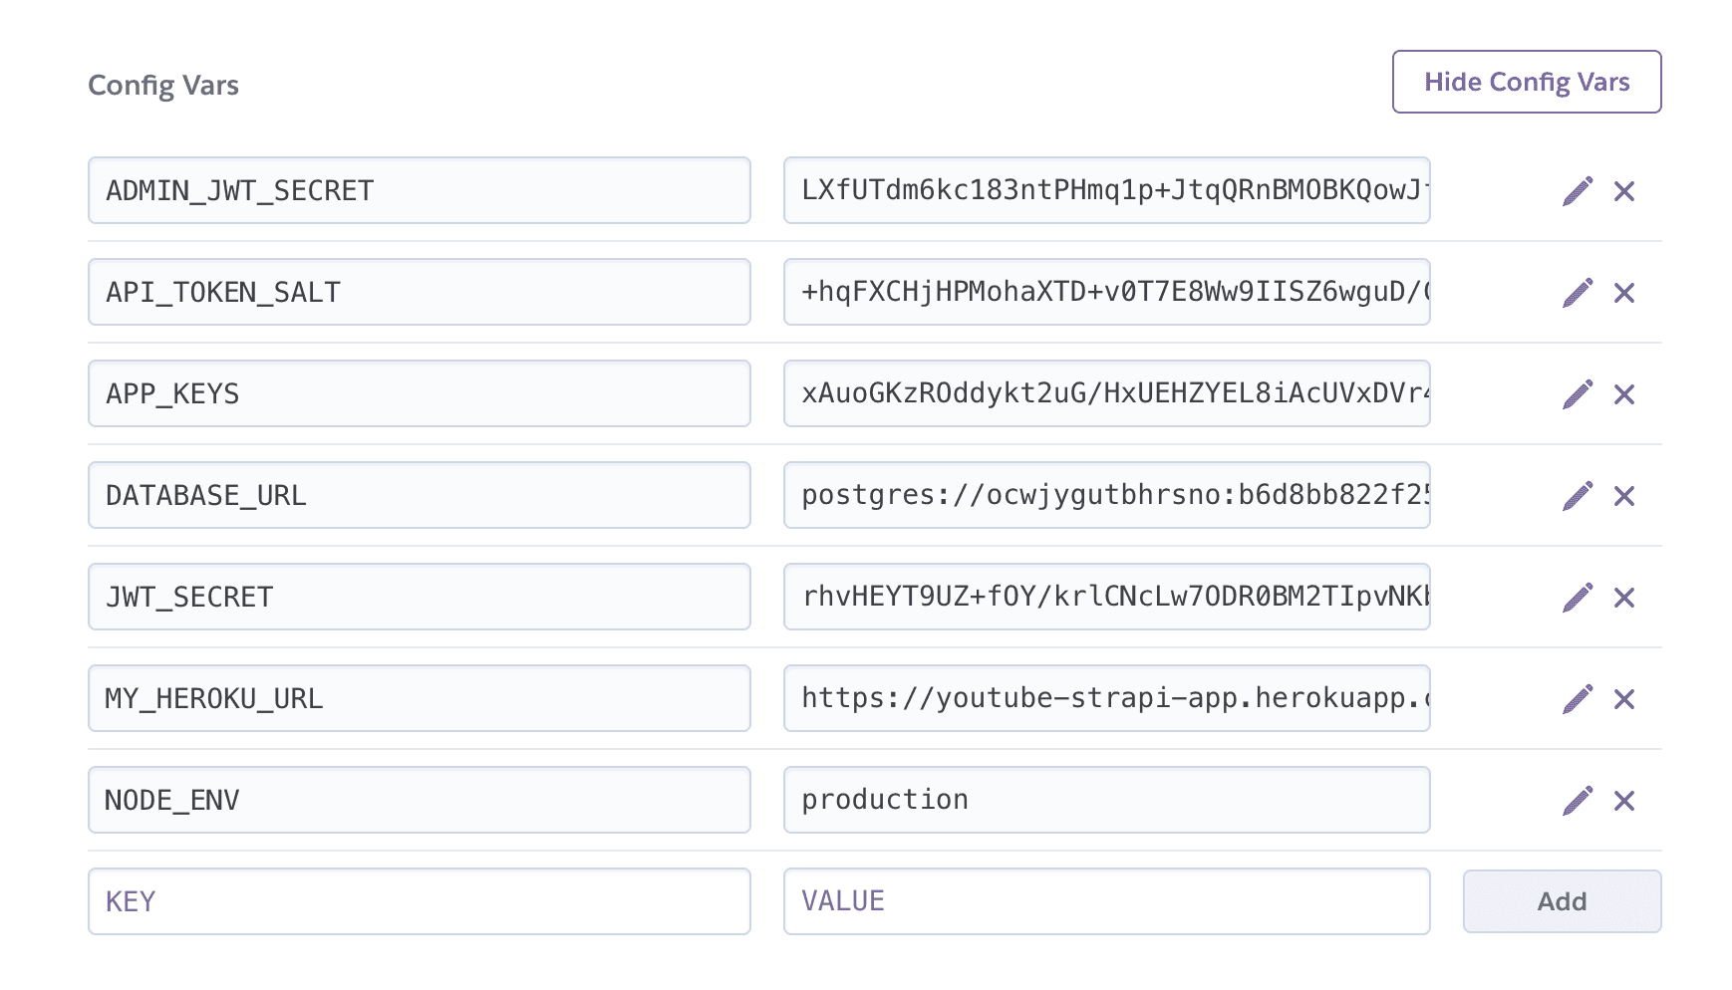Click the pencil icon for DATABASE_URL
This screenshot has width=1732, height=990.
pyautogui.click(x=1579, y=495)
